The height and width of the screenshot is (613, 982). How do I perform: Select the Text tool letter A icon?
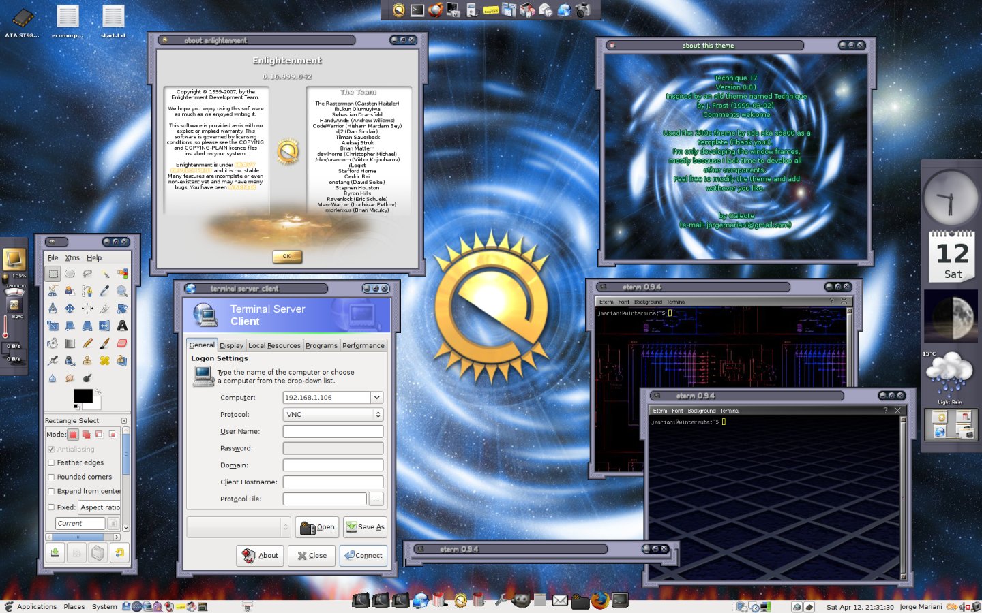(x=122, y=326)
